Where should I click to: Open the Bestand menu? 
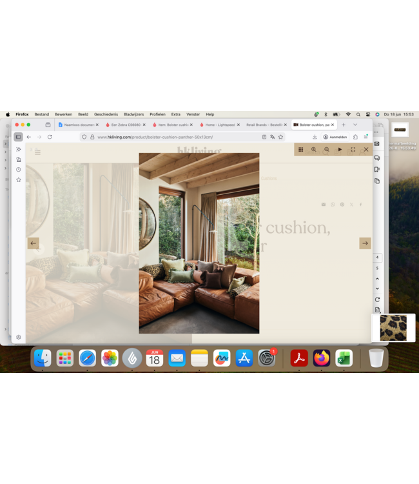(42, 114)
